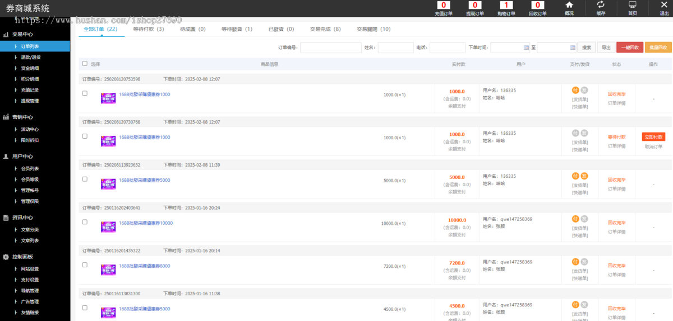Open the 提现订单 counter badge
This screenshot has height=321, width=673.
point(475,6)
